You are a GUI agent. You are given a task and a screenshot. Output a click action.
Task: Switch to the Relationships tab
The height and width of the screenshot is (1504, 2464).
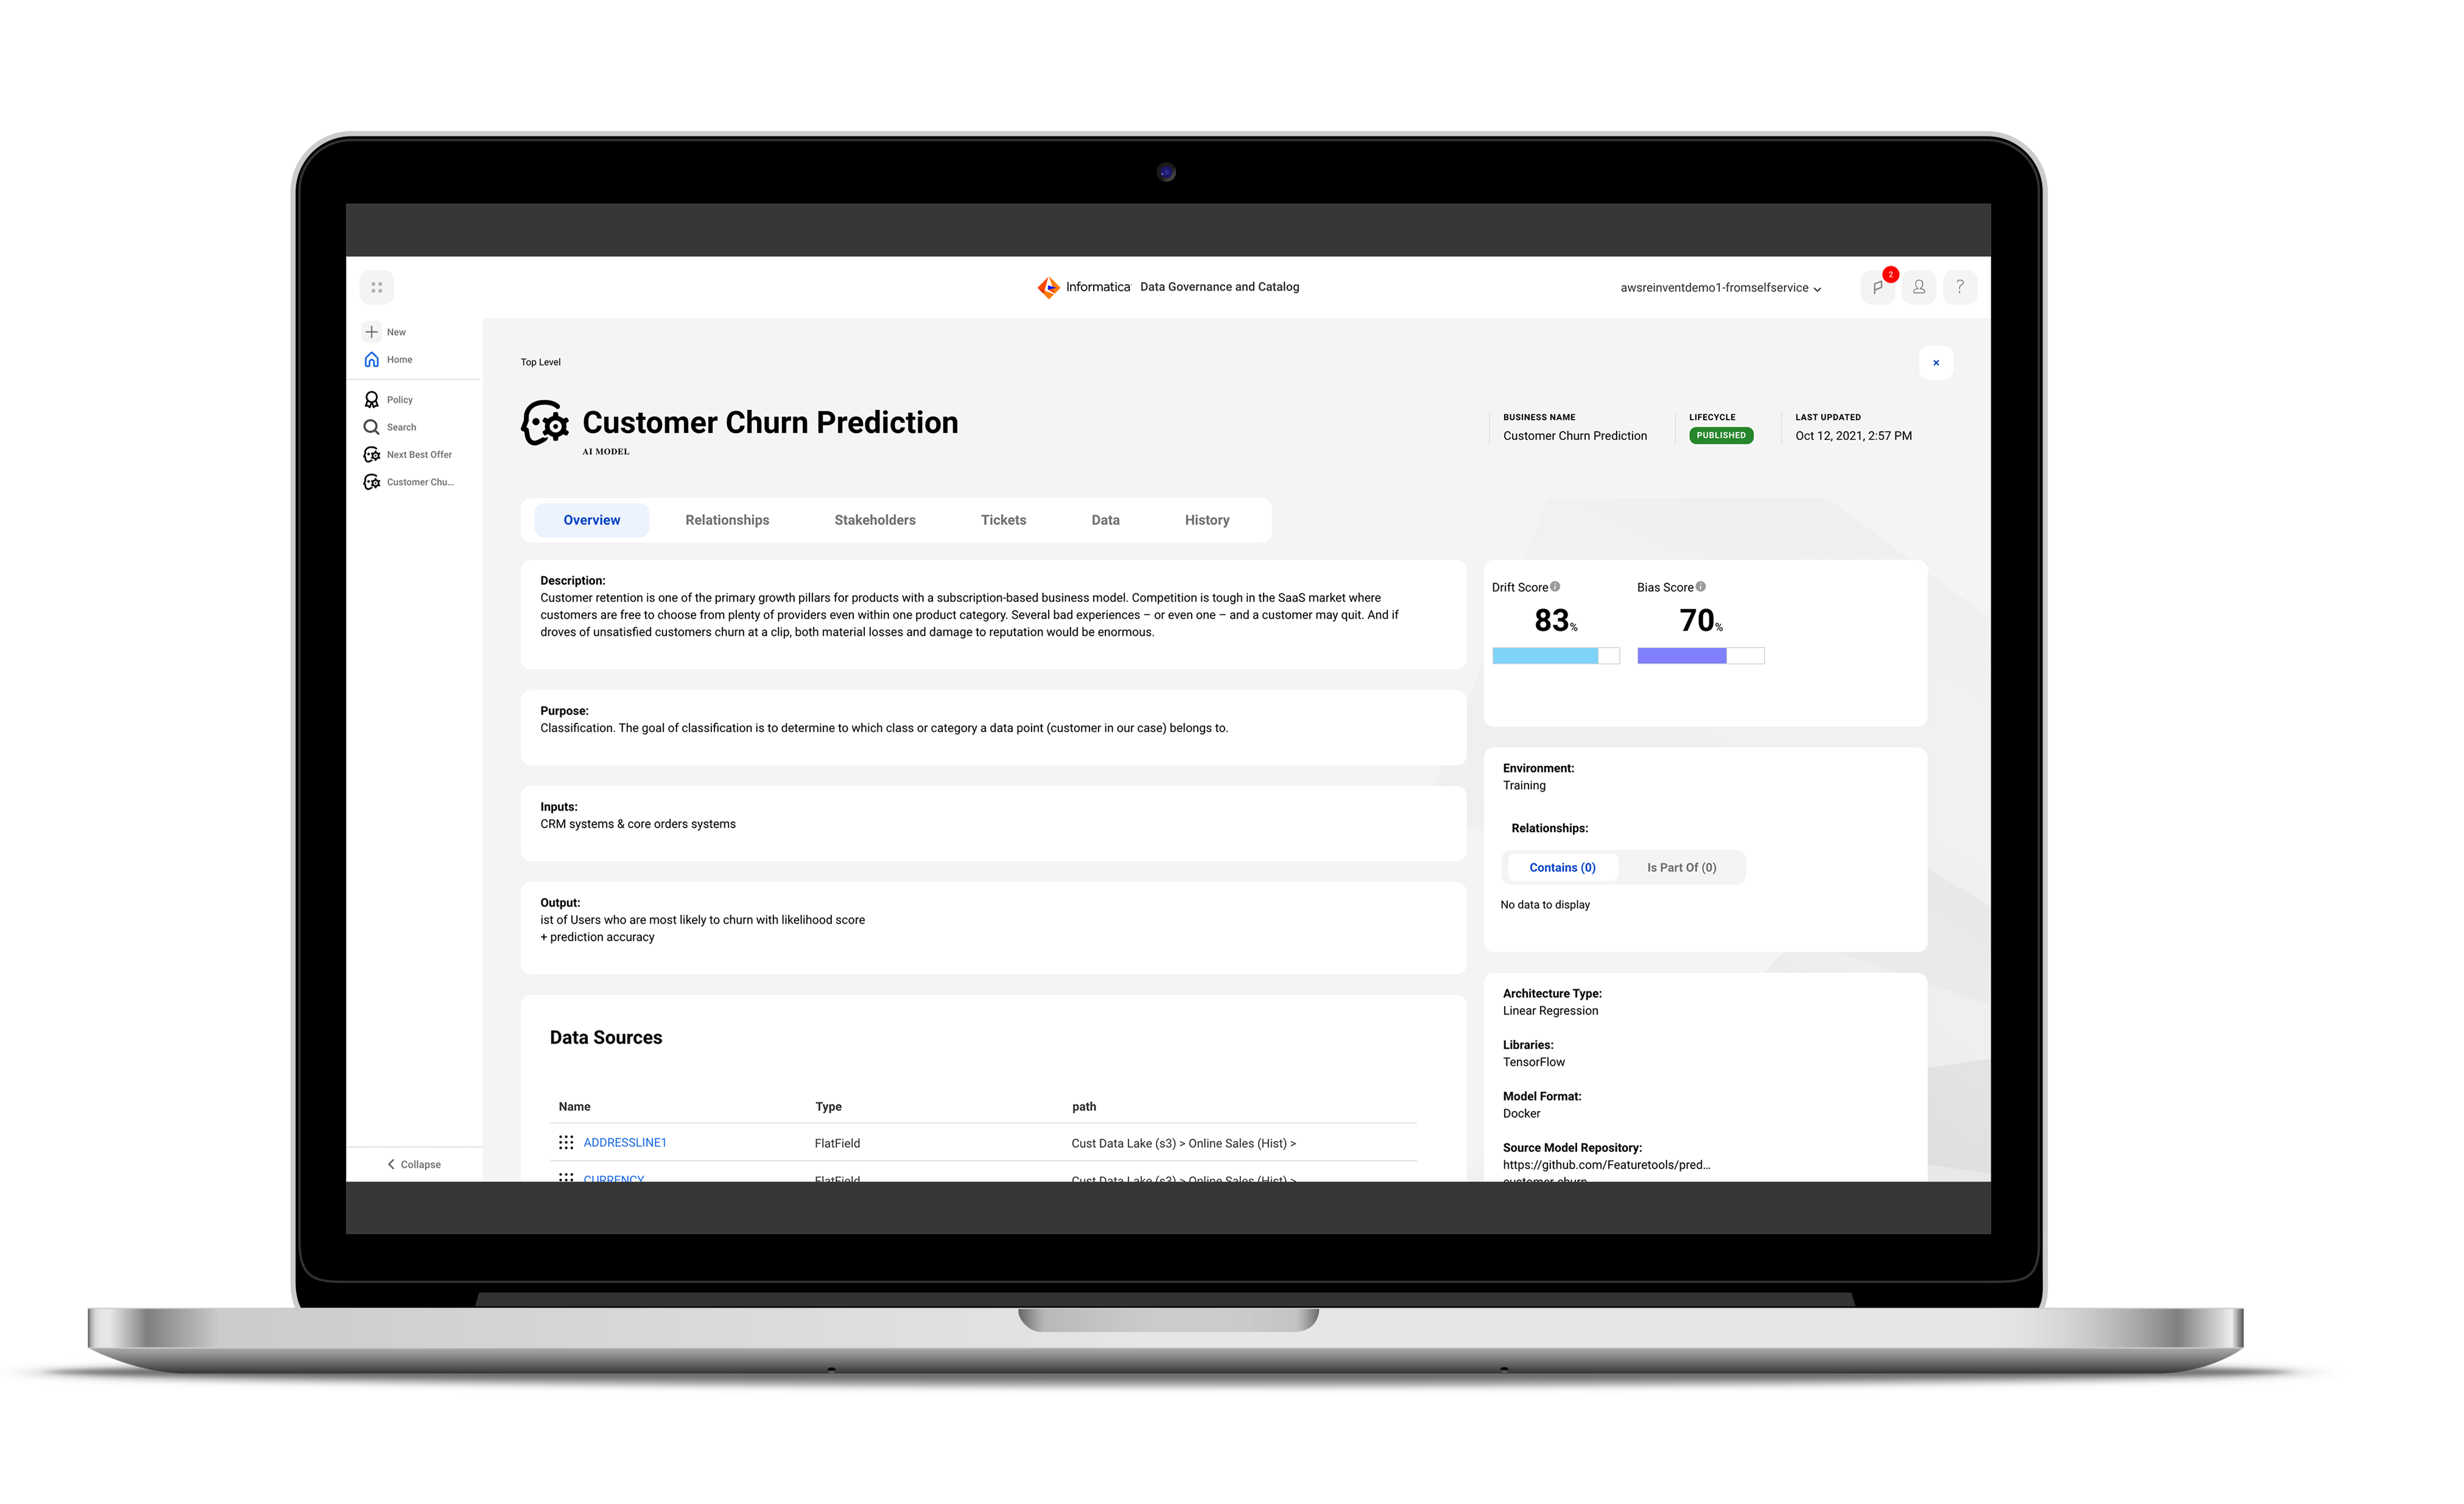pyautogui.click(x=727, y=519)
